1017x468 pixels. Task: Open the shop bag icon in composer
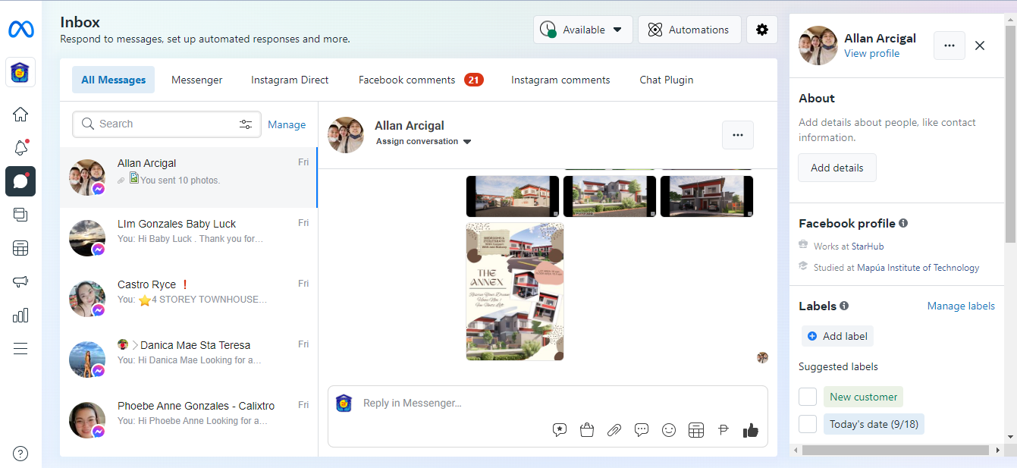point(586,430)
